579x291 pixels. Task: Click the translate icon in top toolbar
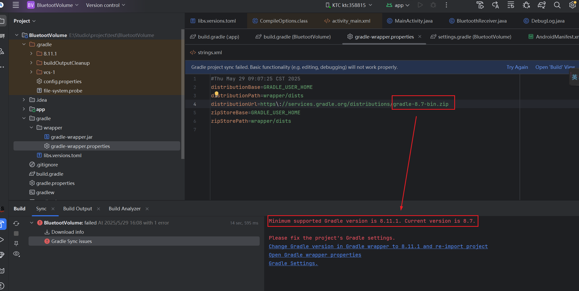coord(495,5)
